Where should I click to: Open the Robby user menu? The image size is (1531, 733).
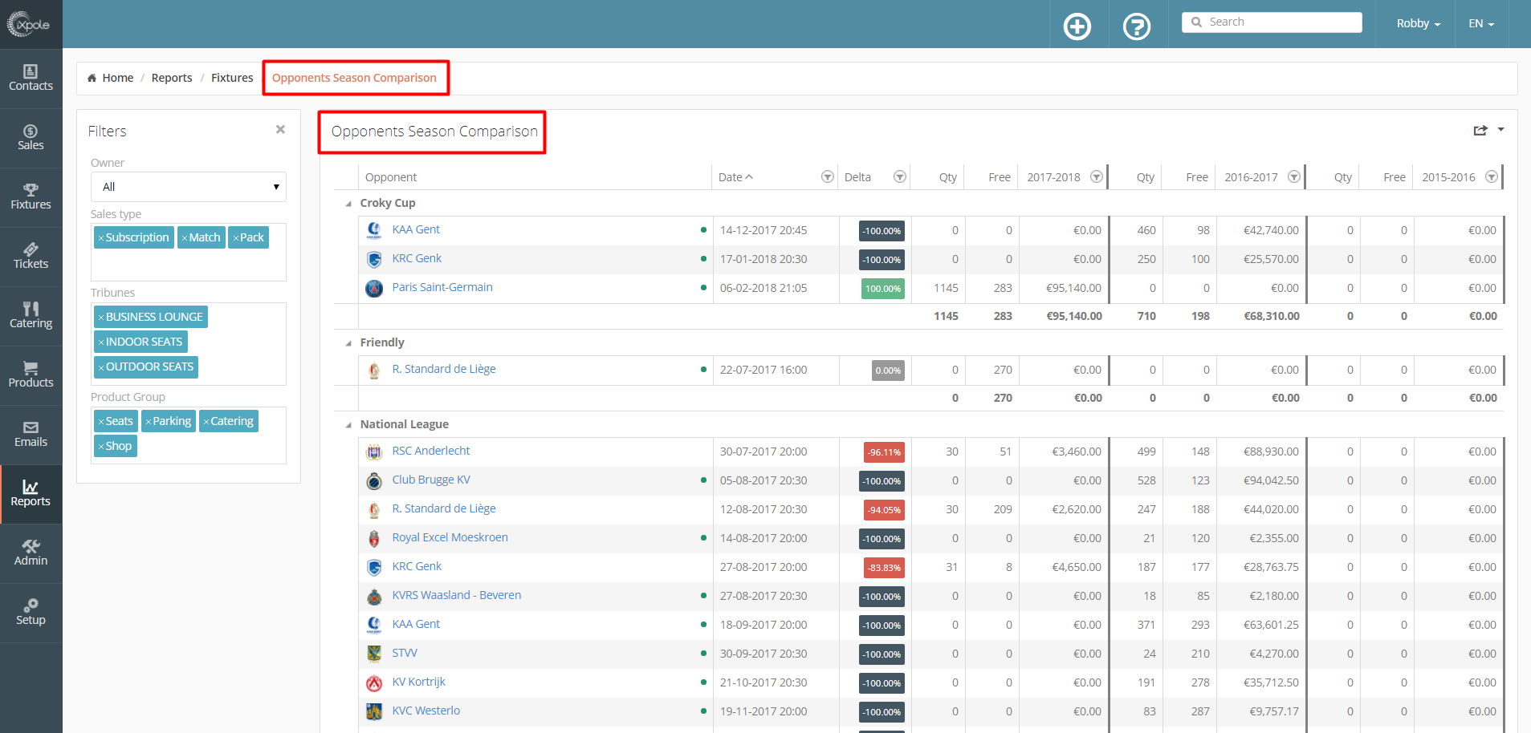click(x=1418, y=23)
